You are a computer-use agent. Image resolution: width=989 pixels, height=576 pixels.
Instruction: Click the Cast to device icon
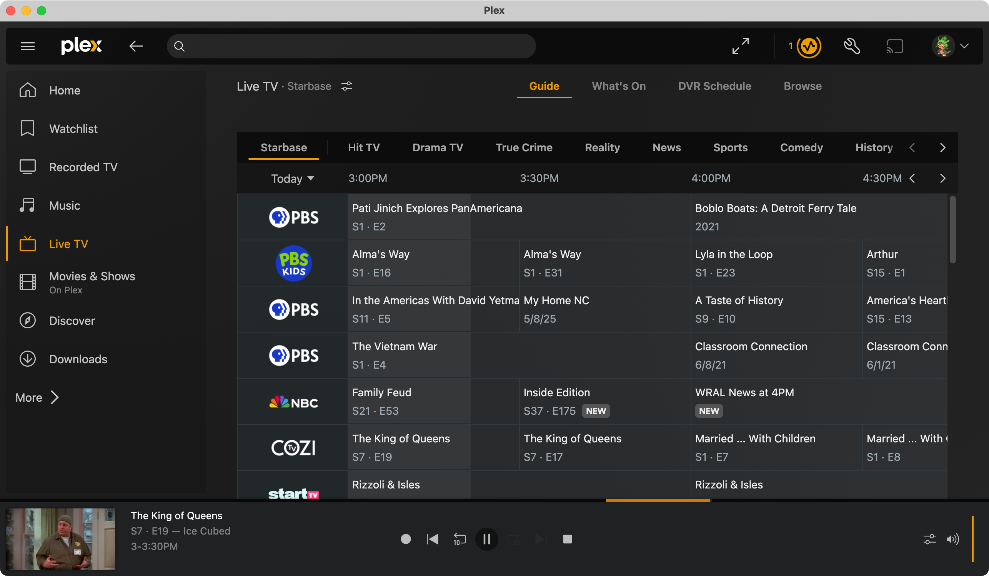pos(895,46)
